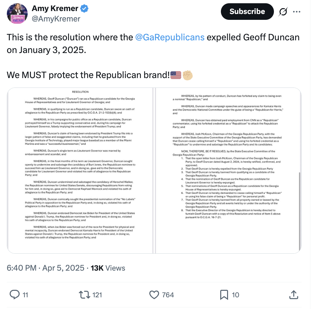The height and width of the screenshot is (309, 311).
Task: View the right resolution page image
Action: 228,170
